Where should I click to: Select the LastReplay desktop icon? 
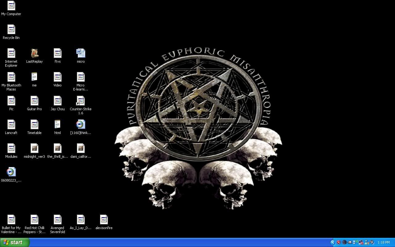point(34,54)
